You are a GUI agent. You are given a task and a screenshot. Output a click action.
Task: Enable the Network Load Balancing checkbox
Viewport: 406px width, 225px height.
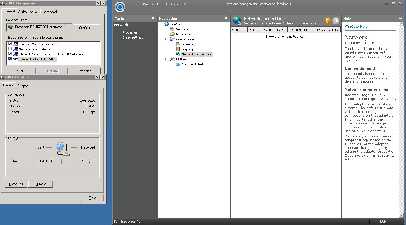coord(10,49)
